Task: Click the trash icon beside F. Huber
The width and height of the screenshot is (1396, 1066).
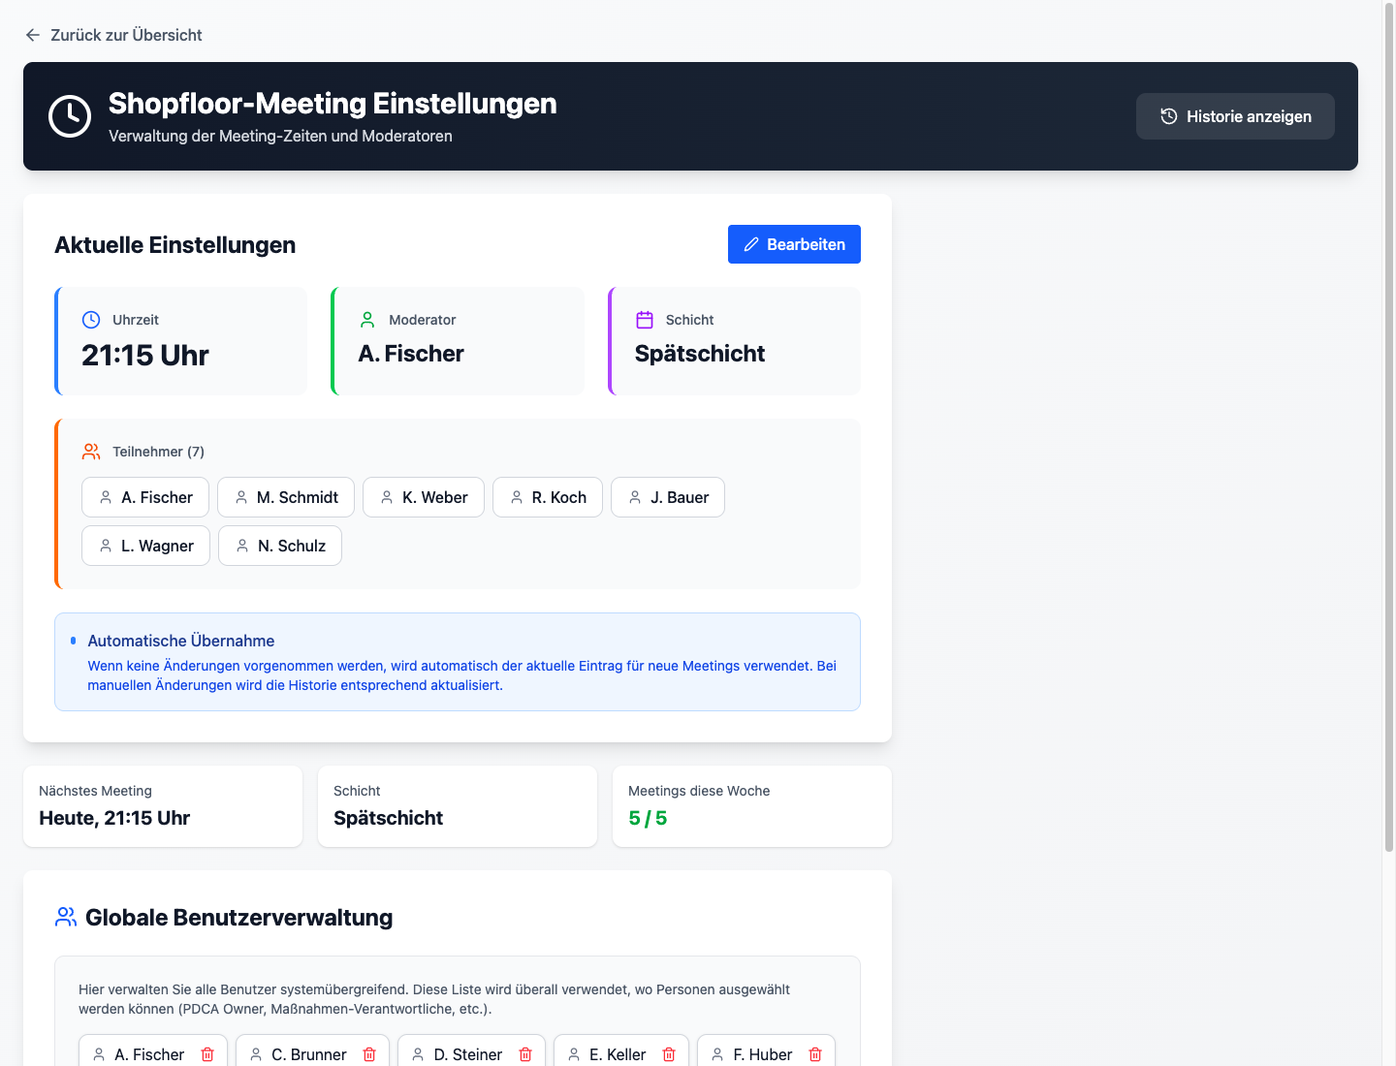Action: click(812, 1054)
